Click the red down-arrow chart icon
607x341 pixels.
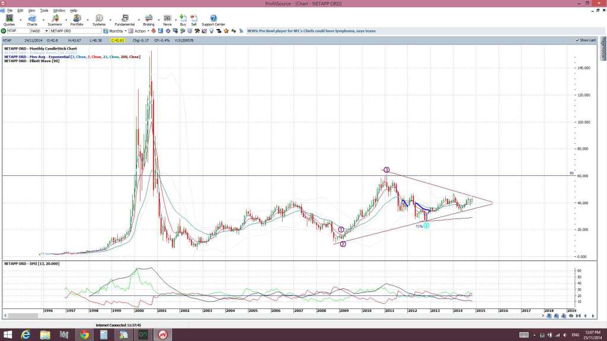153,31
